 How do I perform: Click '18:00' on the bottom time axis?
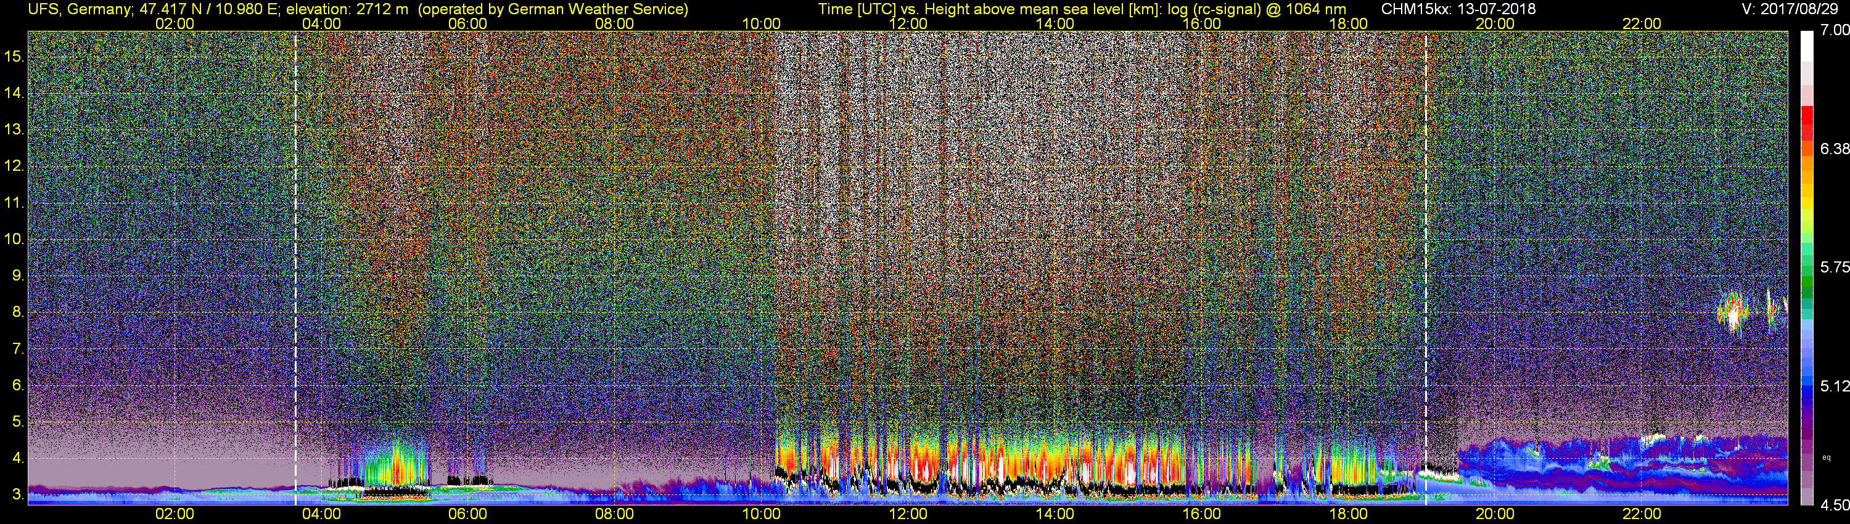[x=1349, y=514]
